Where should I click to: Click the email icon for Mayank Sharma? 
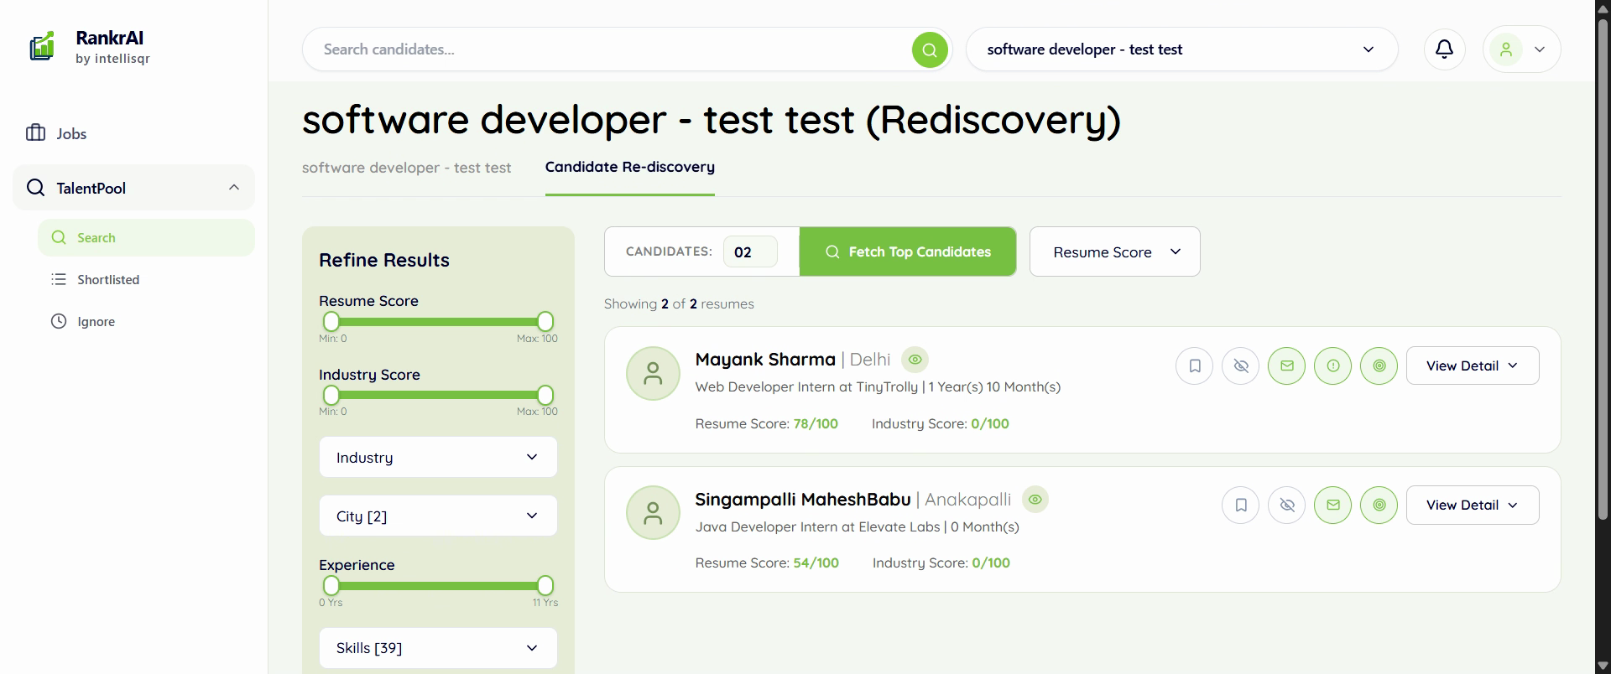point(1286,366)
